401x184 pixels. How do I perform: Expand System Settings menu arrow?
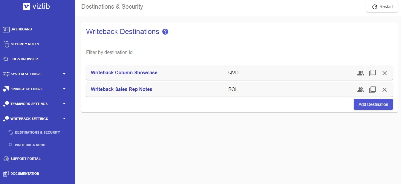click(64, 74)
